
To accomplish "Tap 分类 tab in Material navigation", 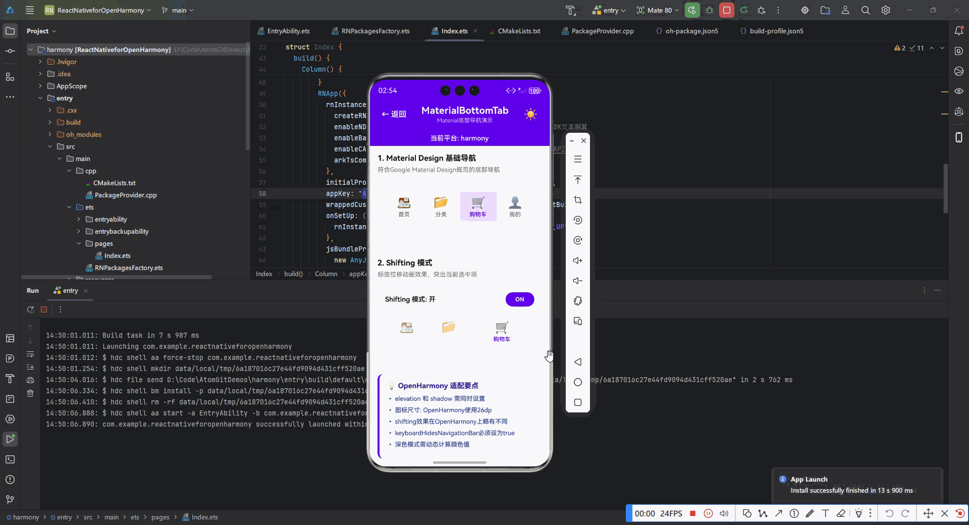I will point(441,207).
